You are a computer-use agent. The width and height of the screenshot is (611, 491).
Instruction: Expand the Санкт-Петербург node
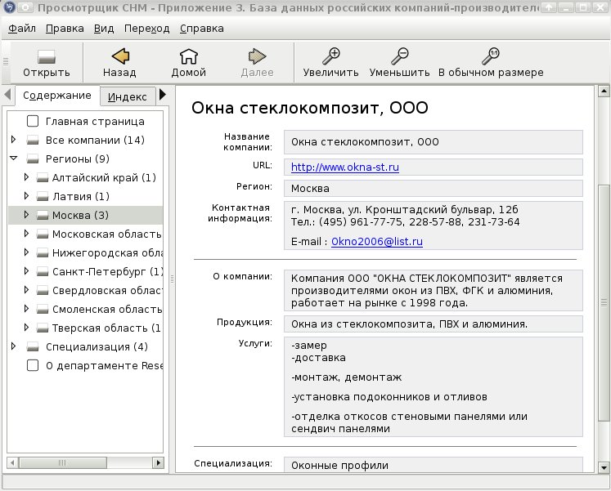[x=26, y=270]
